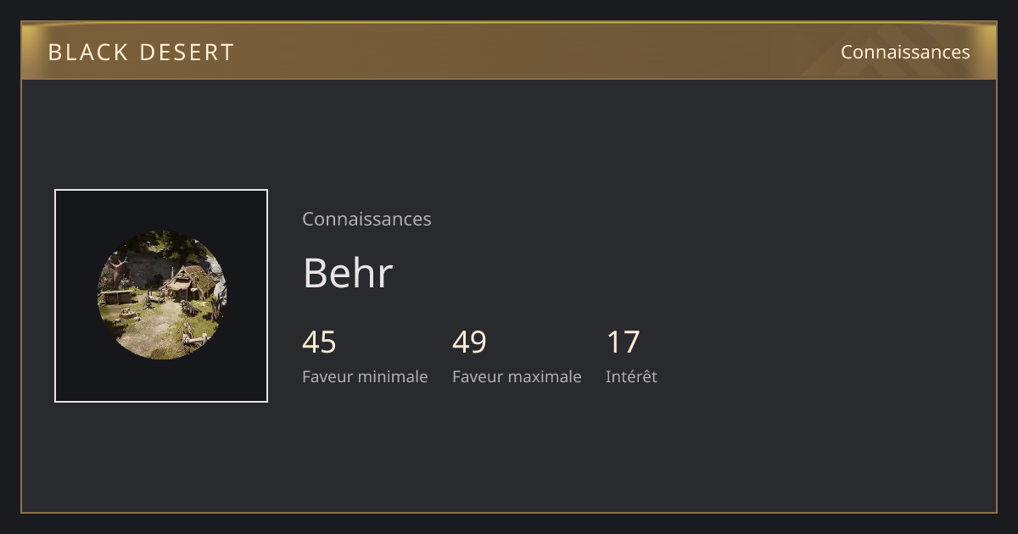Select the Behr title text
This screenshot has width=1018, height=534.
tap(348, 273)
